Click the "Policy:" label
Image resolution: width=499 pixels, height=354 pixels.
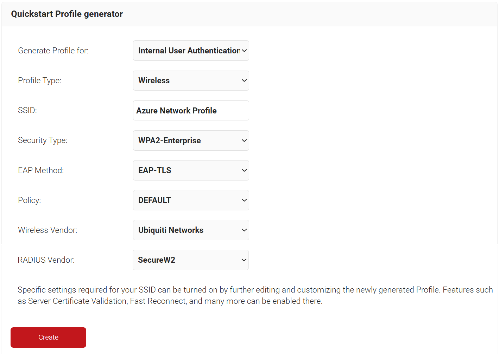click(x=30, y=200)
